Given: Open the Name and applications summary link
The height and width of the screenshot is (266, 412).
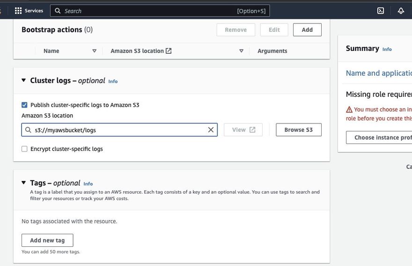Looking at the screenshot, I should pyautogui.click(x=379, y=73).
